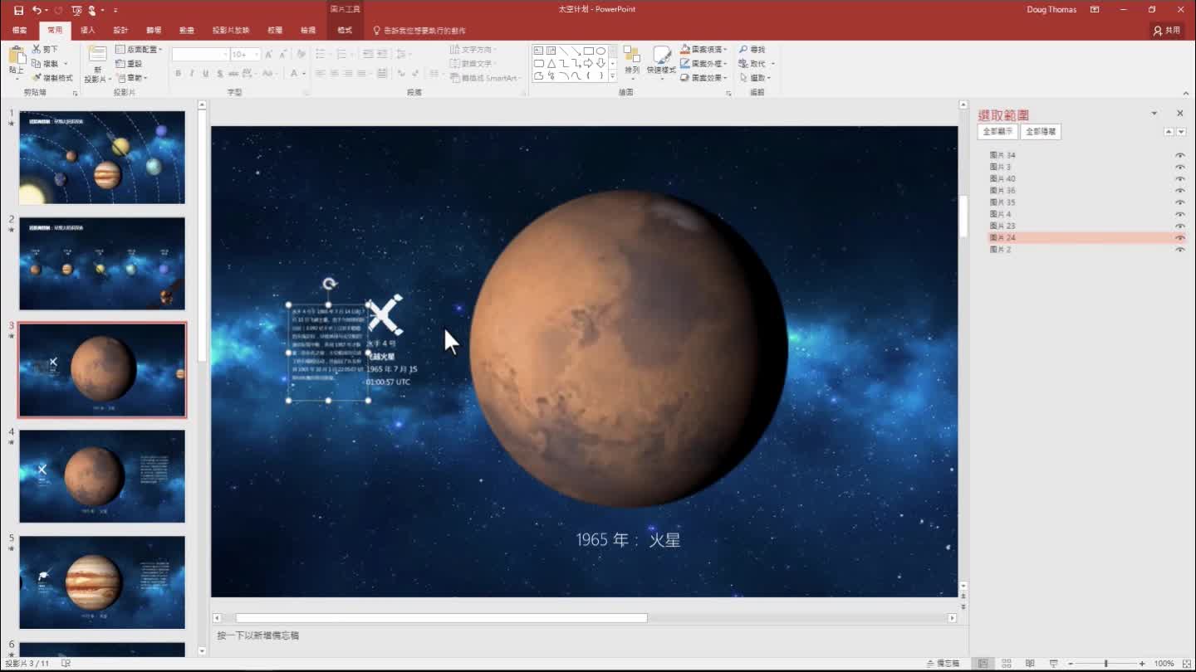Apply Italic formatting

click(192, 74)
